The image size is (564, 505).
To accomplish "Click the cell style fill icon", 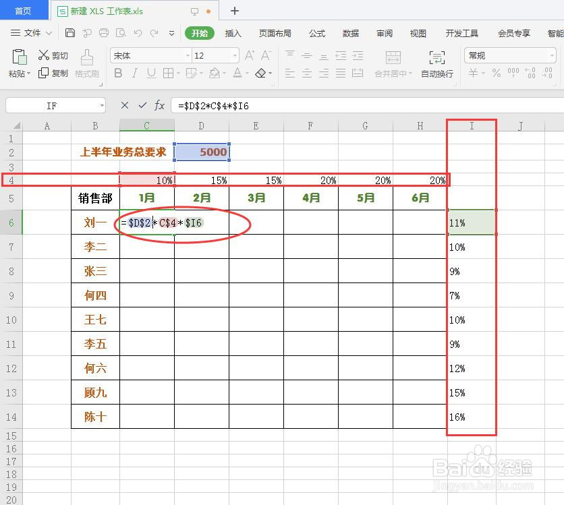I will point(192,73).
